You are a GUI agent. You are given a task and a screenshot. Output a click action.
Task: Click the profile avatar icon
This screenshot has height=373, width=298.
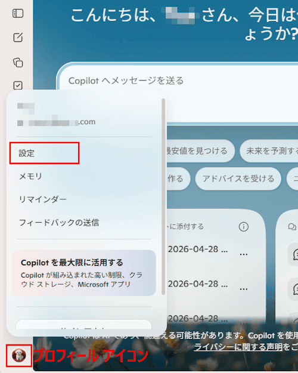(19, 356)
